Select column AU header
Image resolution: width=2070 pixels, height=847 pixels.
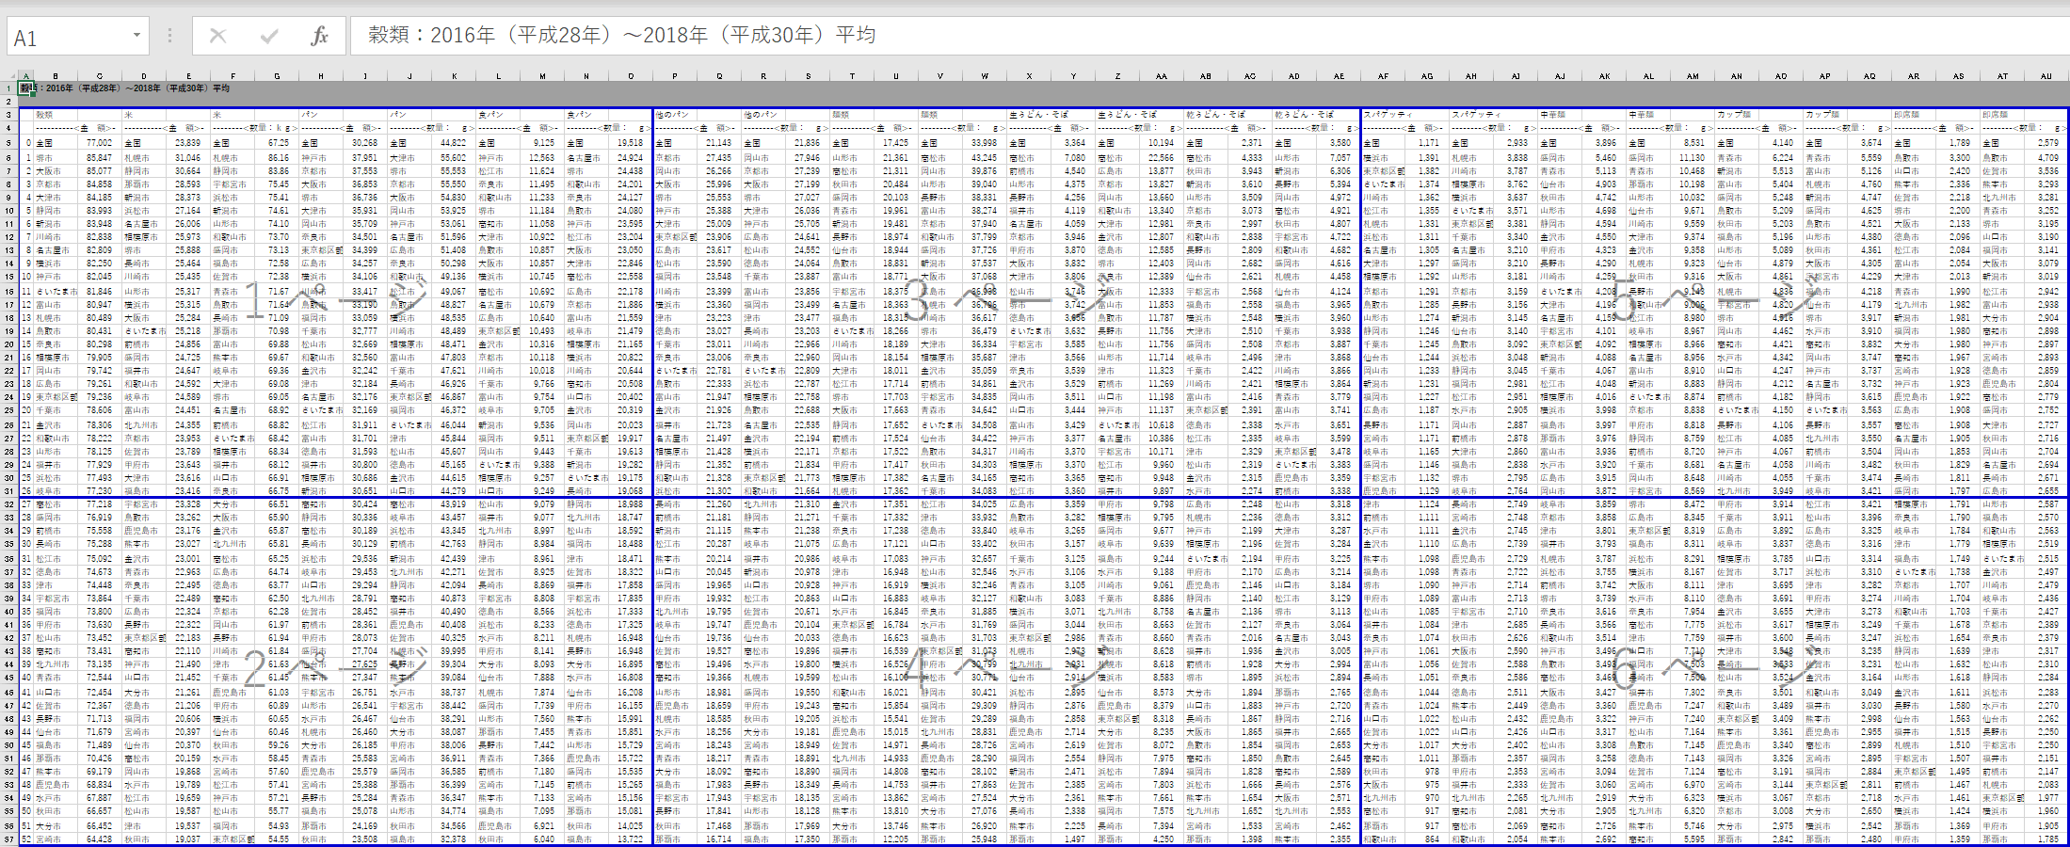click(2046, 76)
